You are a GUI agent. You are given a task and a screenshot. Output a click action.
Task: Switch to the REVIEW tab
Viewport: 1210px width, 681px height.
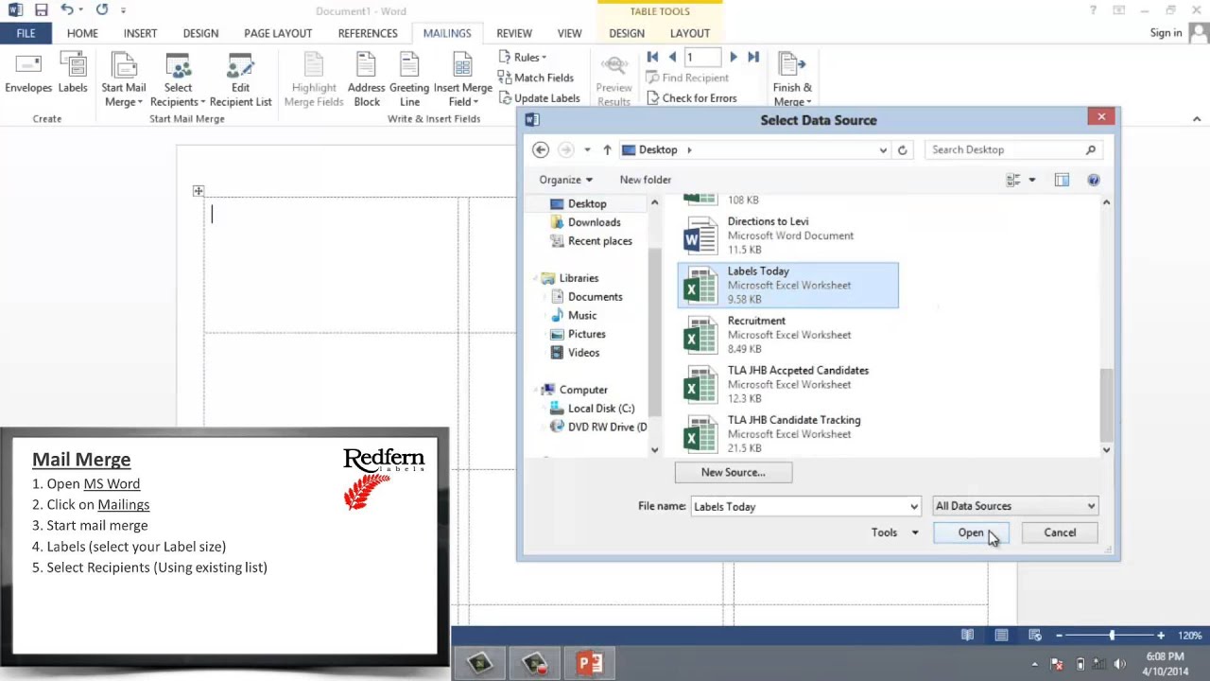(514, 33)
